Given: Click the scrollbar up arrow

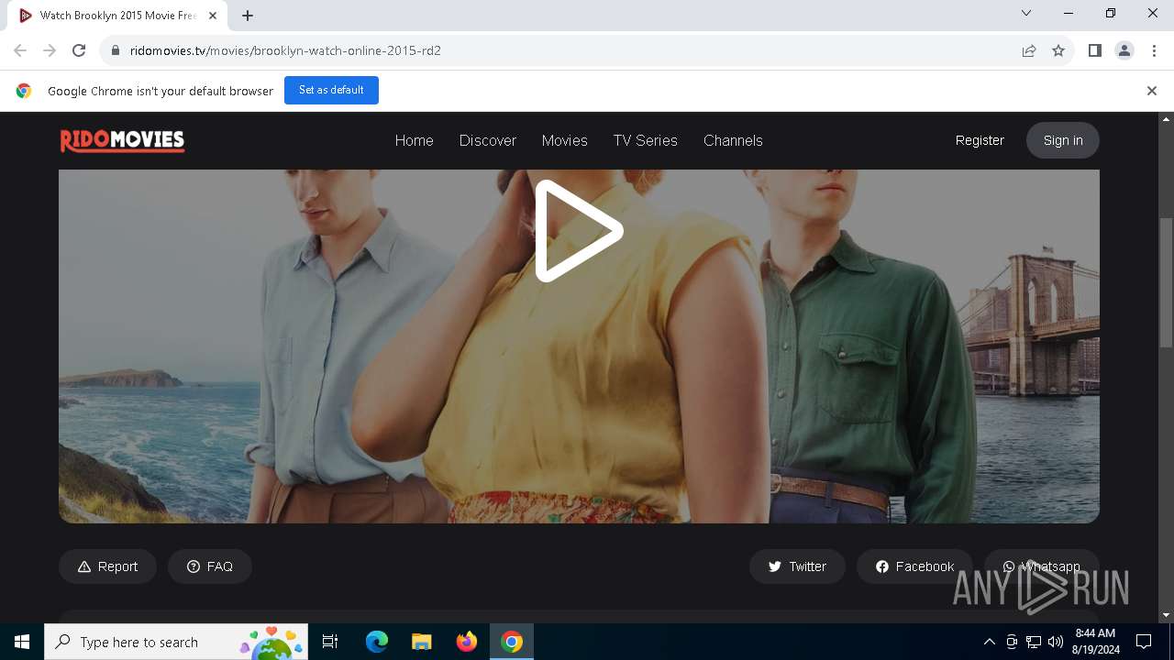Looking at the screenshot, I should (1166, 119).
